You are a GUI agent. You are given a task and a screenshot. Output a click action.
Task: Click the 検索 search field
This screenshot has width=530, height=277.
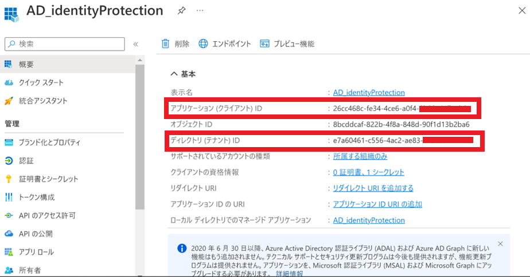[65, 44]
